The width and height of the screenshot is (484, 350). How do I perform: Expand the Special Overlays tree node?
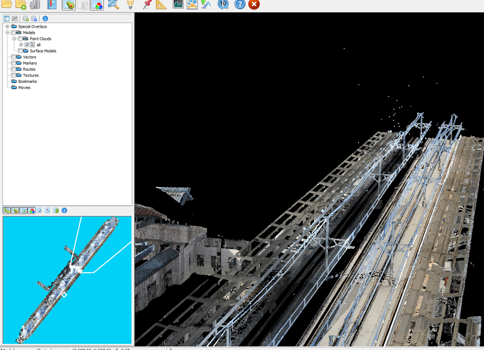coord(7,27)
